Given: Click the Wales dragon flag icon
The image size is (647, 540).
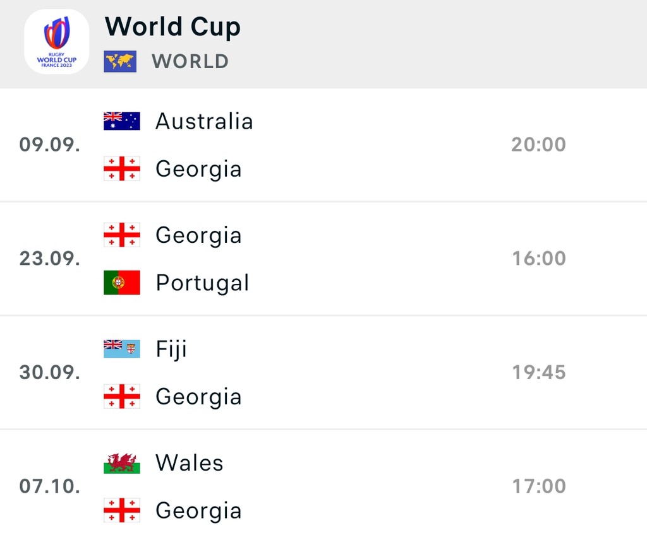Looking at the screenshot, I should coord(122,463).
